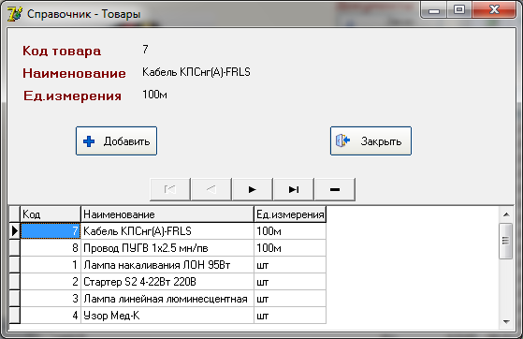Select cell 'Лампа линейная люминесцентная'
Viewport: 523px width, 339px height.
[x=167, y=299]
